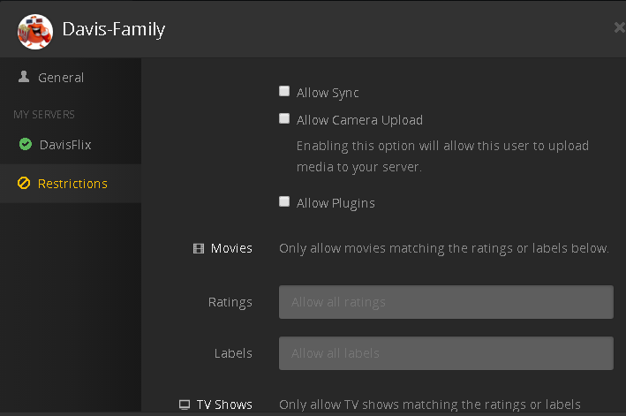The image size is (626, 416).
Task: Click the Movies section heading
Action: (x=231, y=248)
